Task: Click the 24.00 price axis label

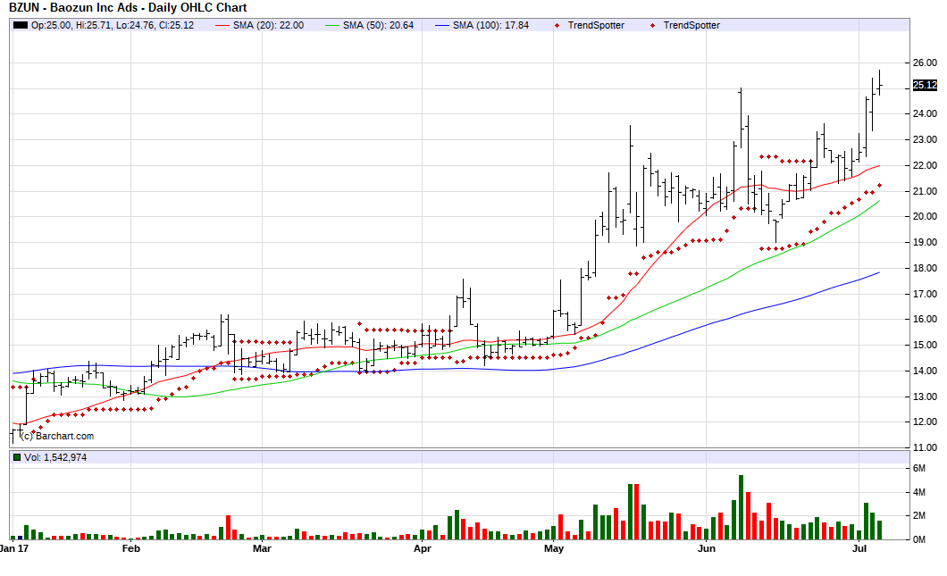Action: 925,113
